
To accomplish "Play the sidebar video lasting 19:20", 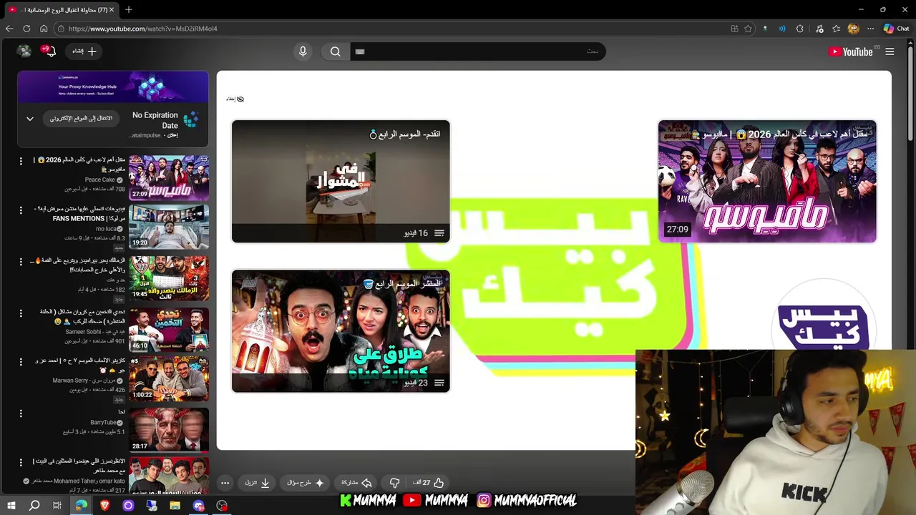I will tap(169, 227).
